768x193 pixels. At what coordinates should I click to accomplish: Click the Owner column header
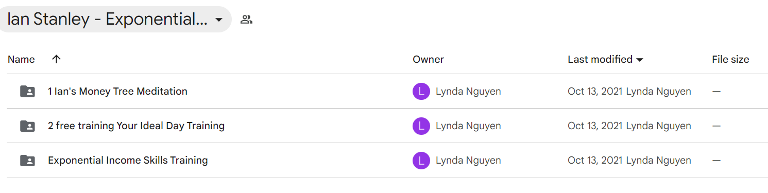click(428, 59)
